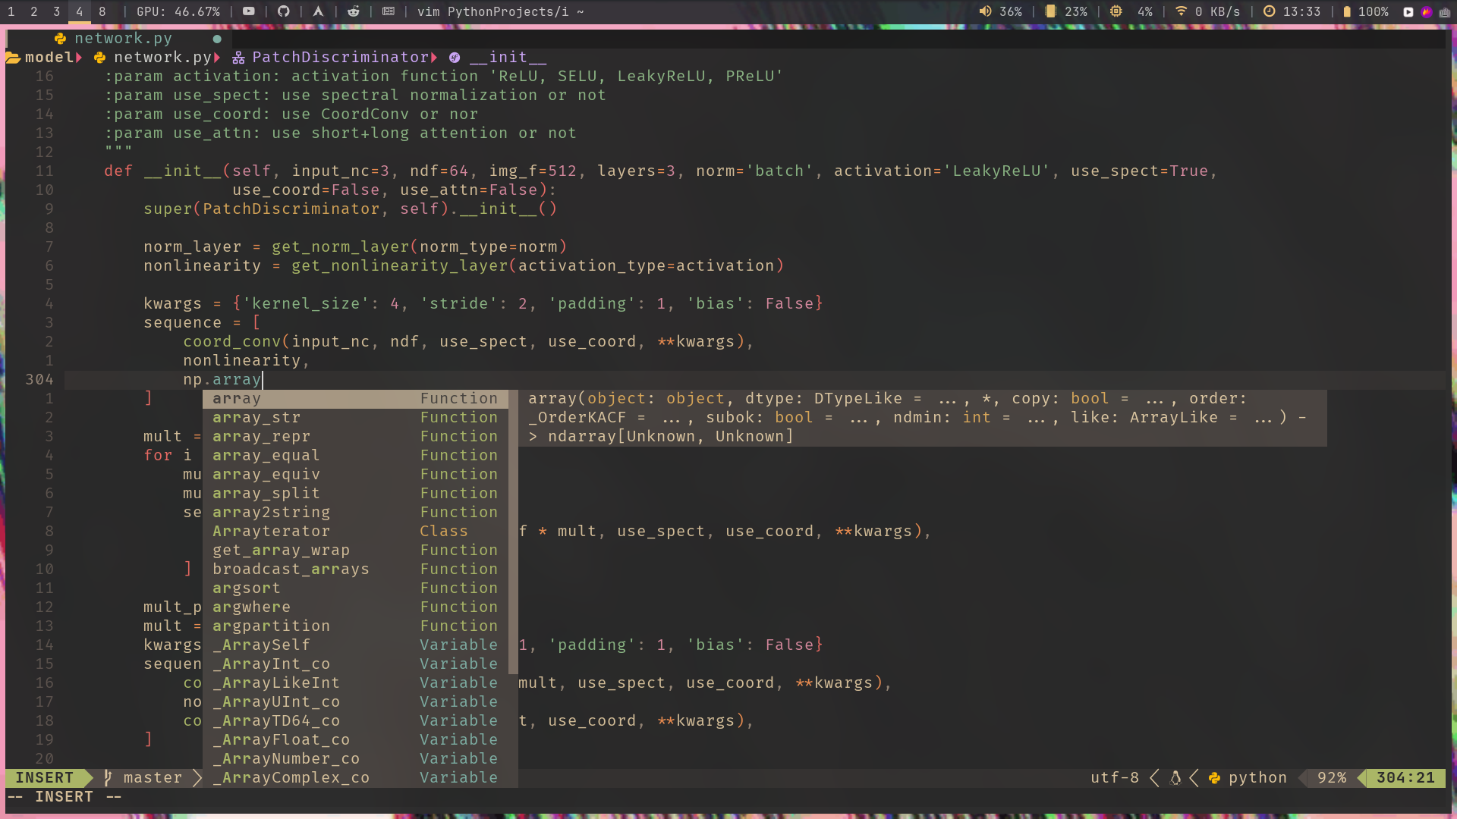Open the YouTube launcher icon

point(248,11)
